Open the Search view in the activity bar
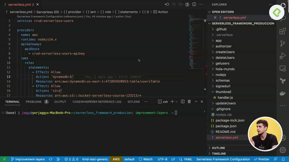Screen dimensions: 289x162 click(283, 18)
